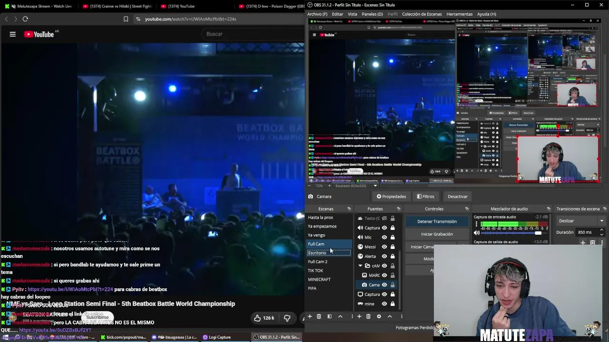
Task: Move the selected source up
Action: tap(390, 316)
